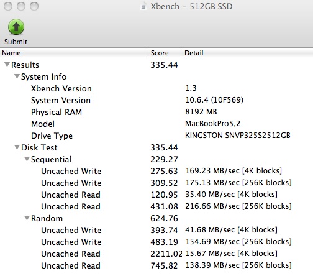Viewport: 313px width, 276px height.
Task: Select the row showing 15.67 MB/sec
Action: point(156,254)
